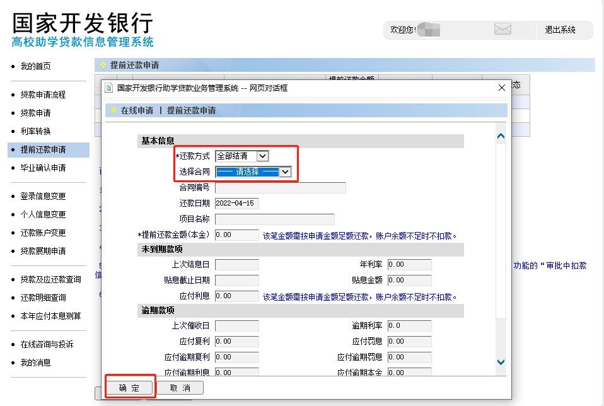604x406 pixels.
Task: Open 贷款申请 menu item
Action: [35, 113]
